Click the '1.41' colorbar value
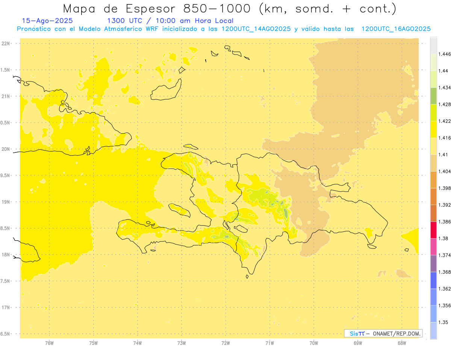451x348 pixels. [x=444, y=155]
